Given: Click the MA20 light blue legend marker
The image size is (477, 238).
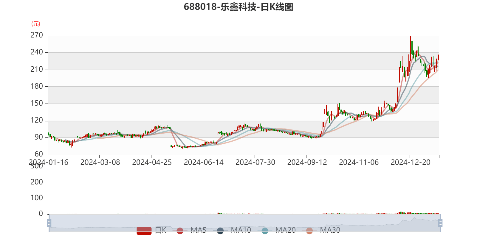Looking at the screenshot, I should (x=265, y=231).
